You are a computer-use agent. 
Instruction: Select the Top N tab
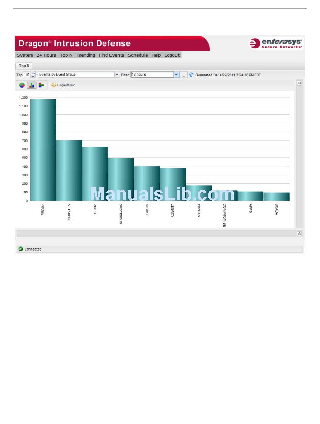(x=24, y=66)
